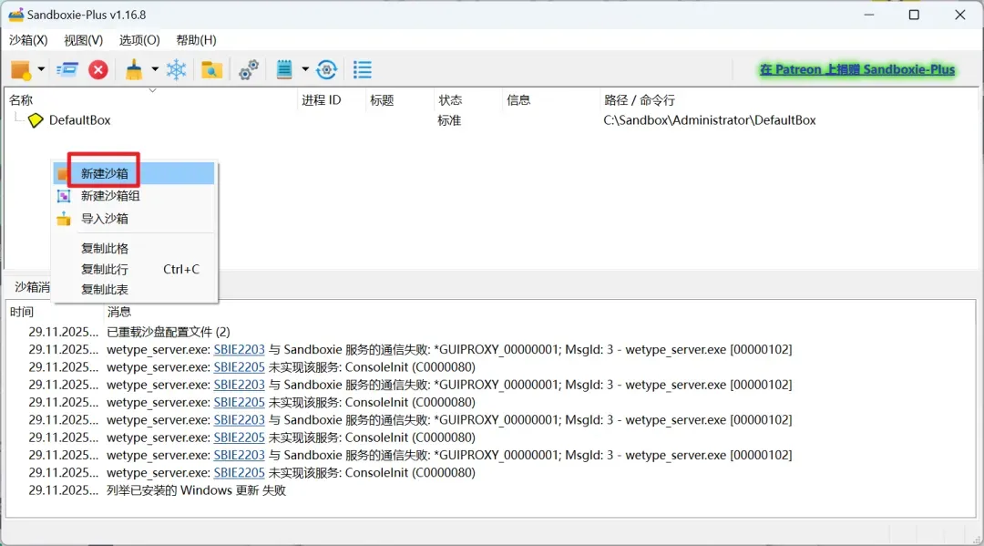Screen dimensions: 984x546
Task: Click the 标题 column header
Action: point(400,99)
